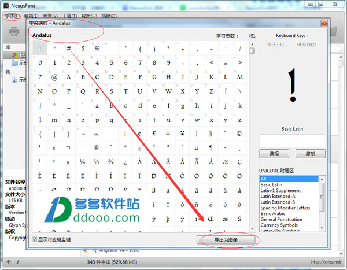The width and height of the screenshot is (347, 270).
Task: Click the printer icon in NexusFont toolbar
Action: tap(14, 31)
